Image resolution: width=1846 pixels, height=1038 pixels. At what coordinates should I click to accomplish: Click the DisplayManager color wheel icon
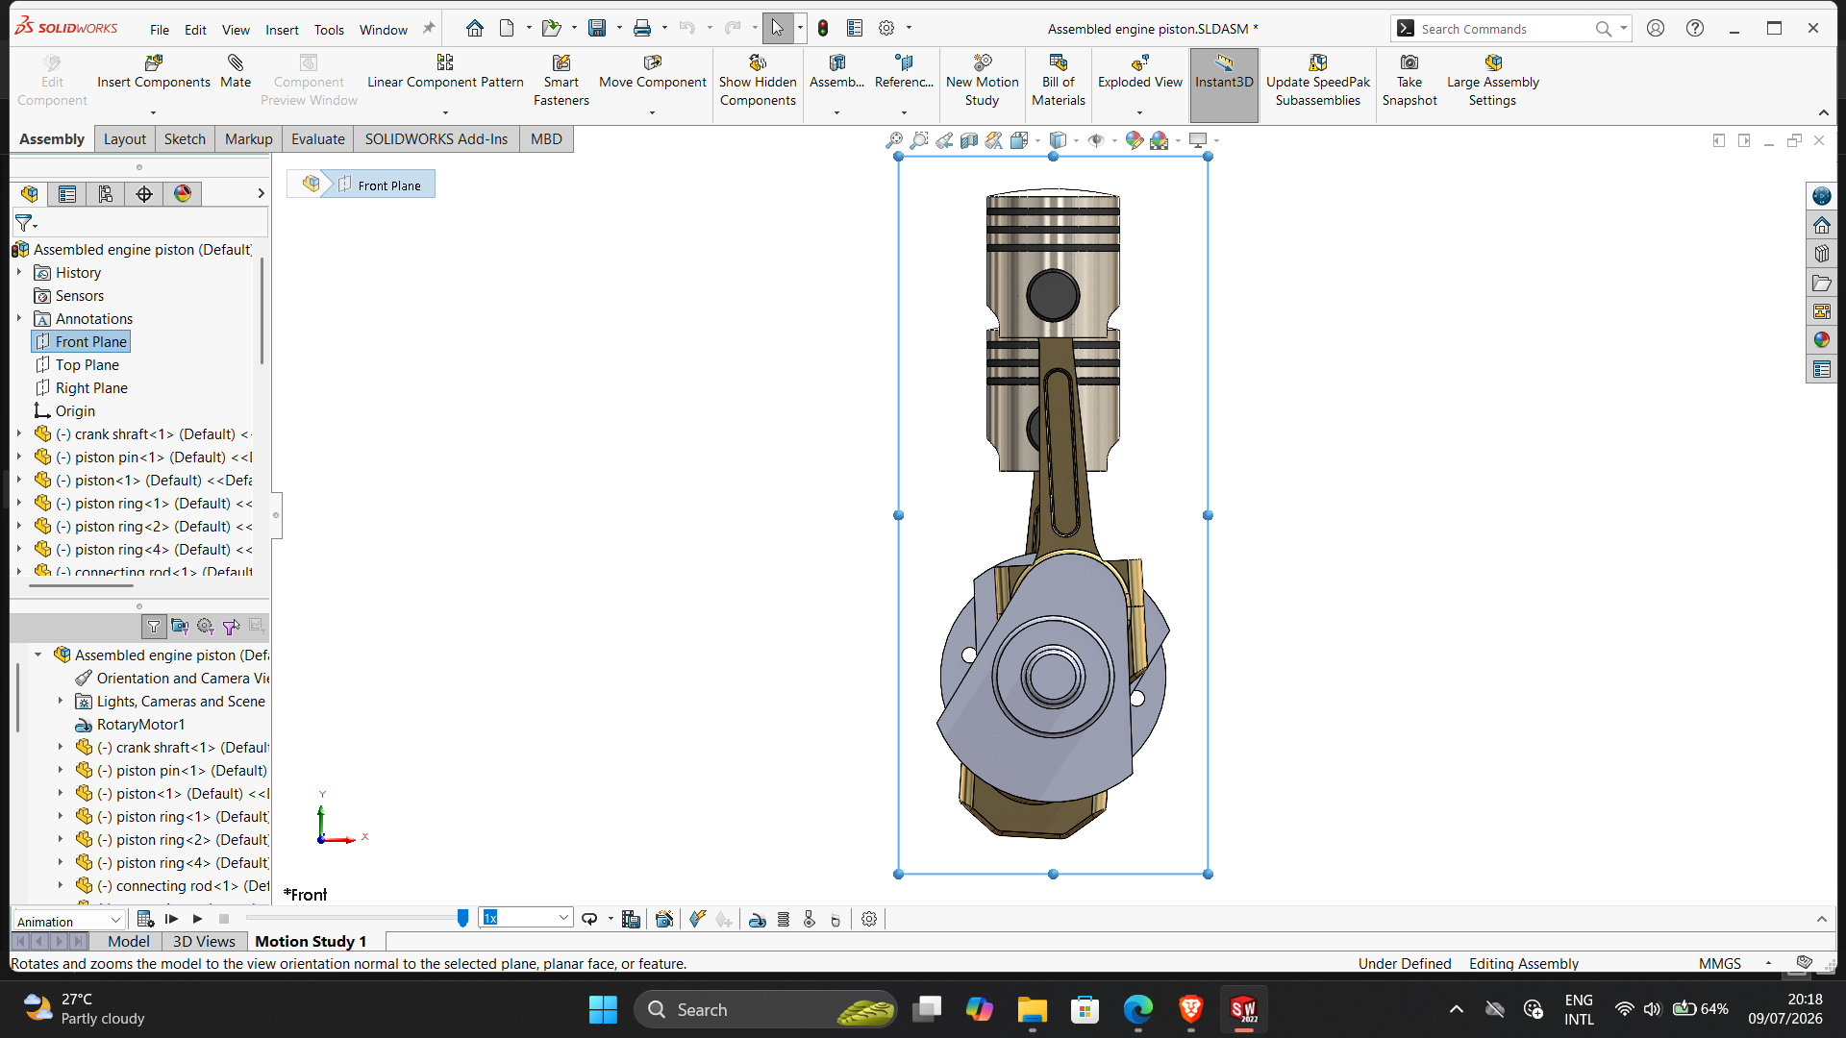coord(183,194)
